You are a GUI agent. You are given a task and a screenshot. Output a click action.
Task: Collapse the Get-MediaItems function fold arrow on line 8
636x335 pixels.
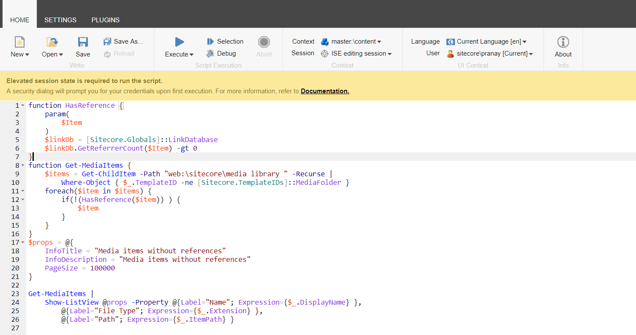pos(23,166)
